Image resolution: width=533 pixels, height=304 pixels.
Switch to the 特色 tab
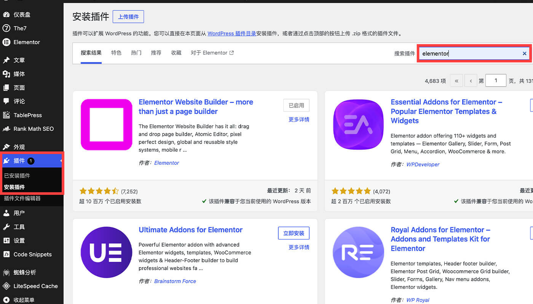tap(116, 53)
